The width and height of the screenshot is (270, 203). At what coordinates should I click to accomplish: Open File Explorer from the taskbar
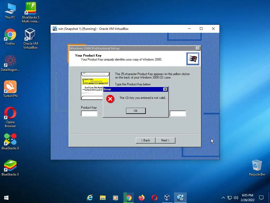pyautogui.click(x=103, y=198)
